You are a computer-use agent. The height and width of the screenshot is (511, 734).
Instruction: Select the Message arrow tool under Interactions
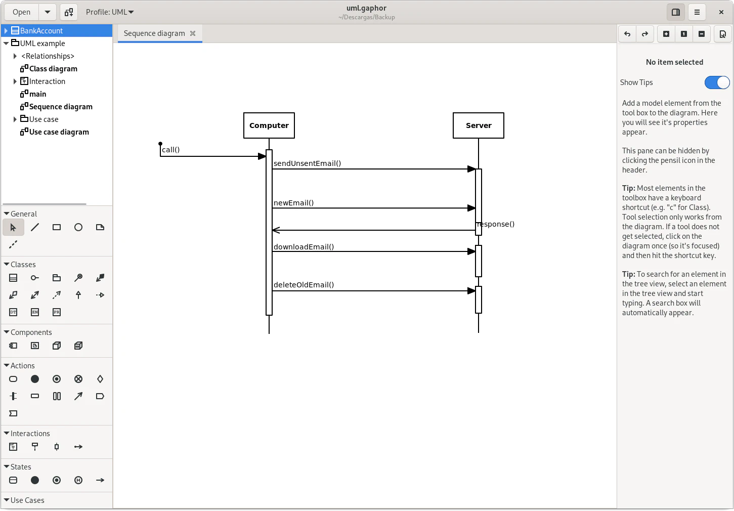point(78,447)
